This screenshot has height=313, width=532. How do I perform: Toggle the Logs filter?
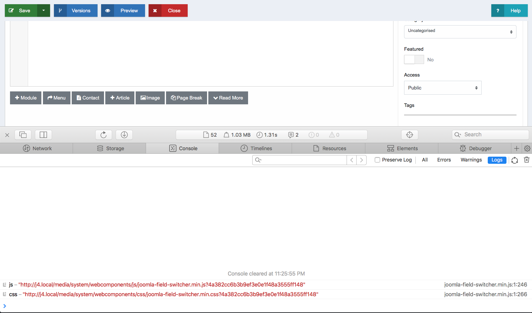(x=497, y=160)
